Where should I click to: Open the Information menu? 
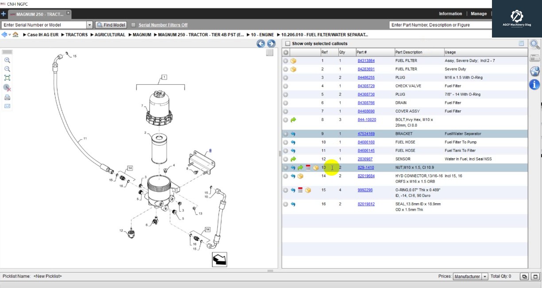[x=450, y=14]
